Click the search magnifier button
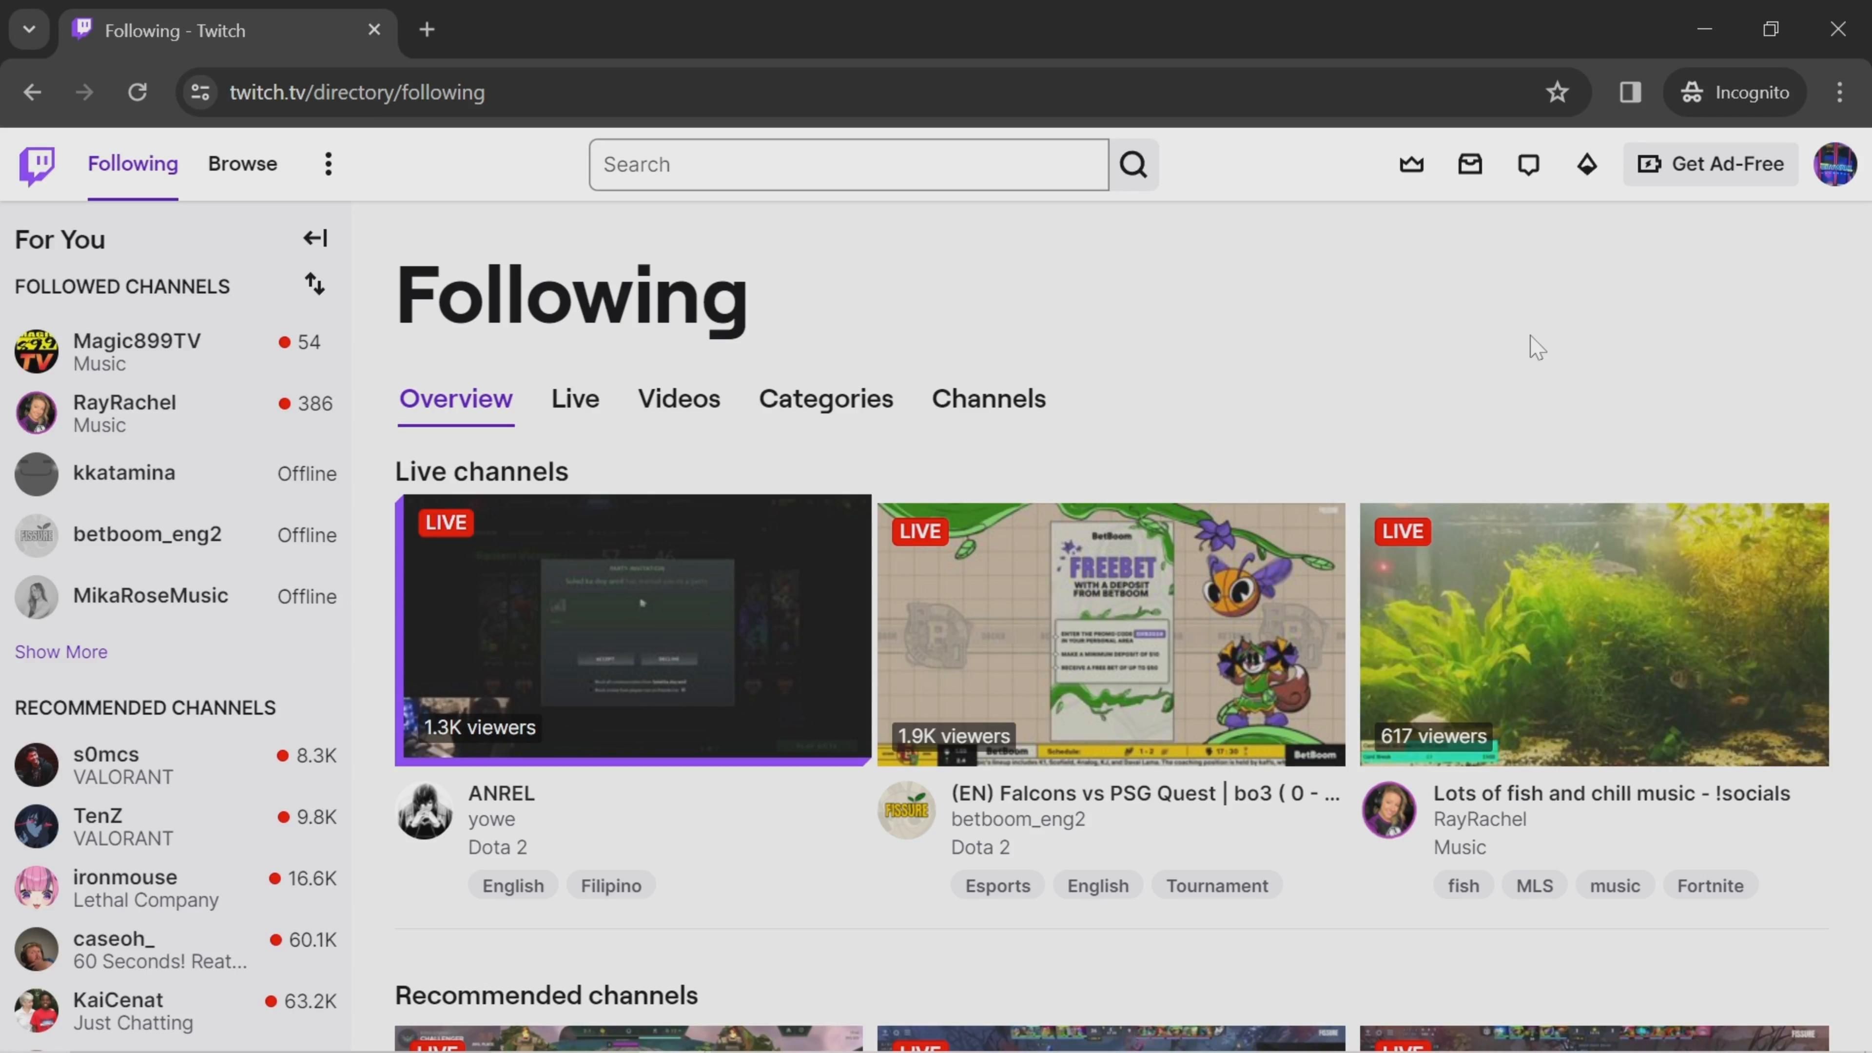 pos(1133,165)
